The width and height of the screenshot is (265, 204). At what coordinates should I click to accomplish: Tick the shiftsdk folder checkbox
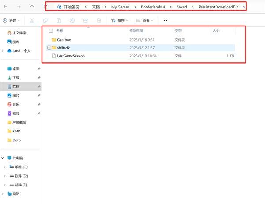point(49,48)
